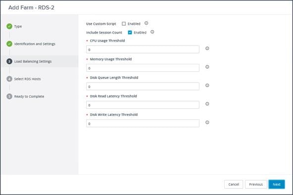Image resolution: width=293 pixels, height=195 pixels.
Task: Click the Cancel button
Action: (x=234, y=184)
